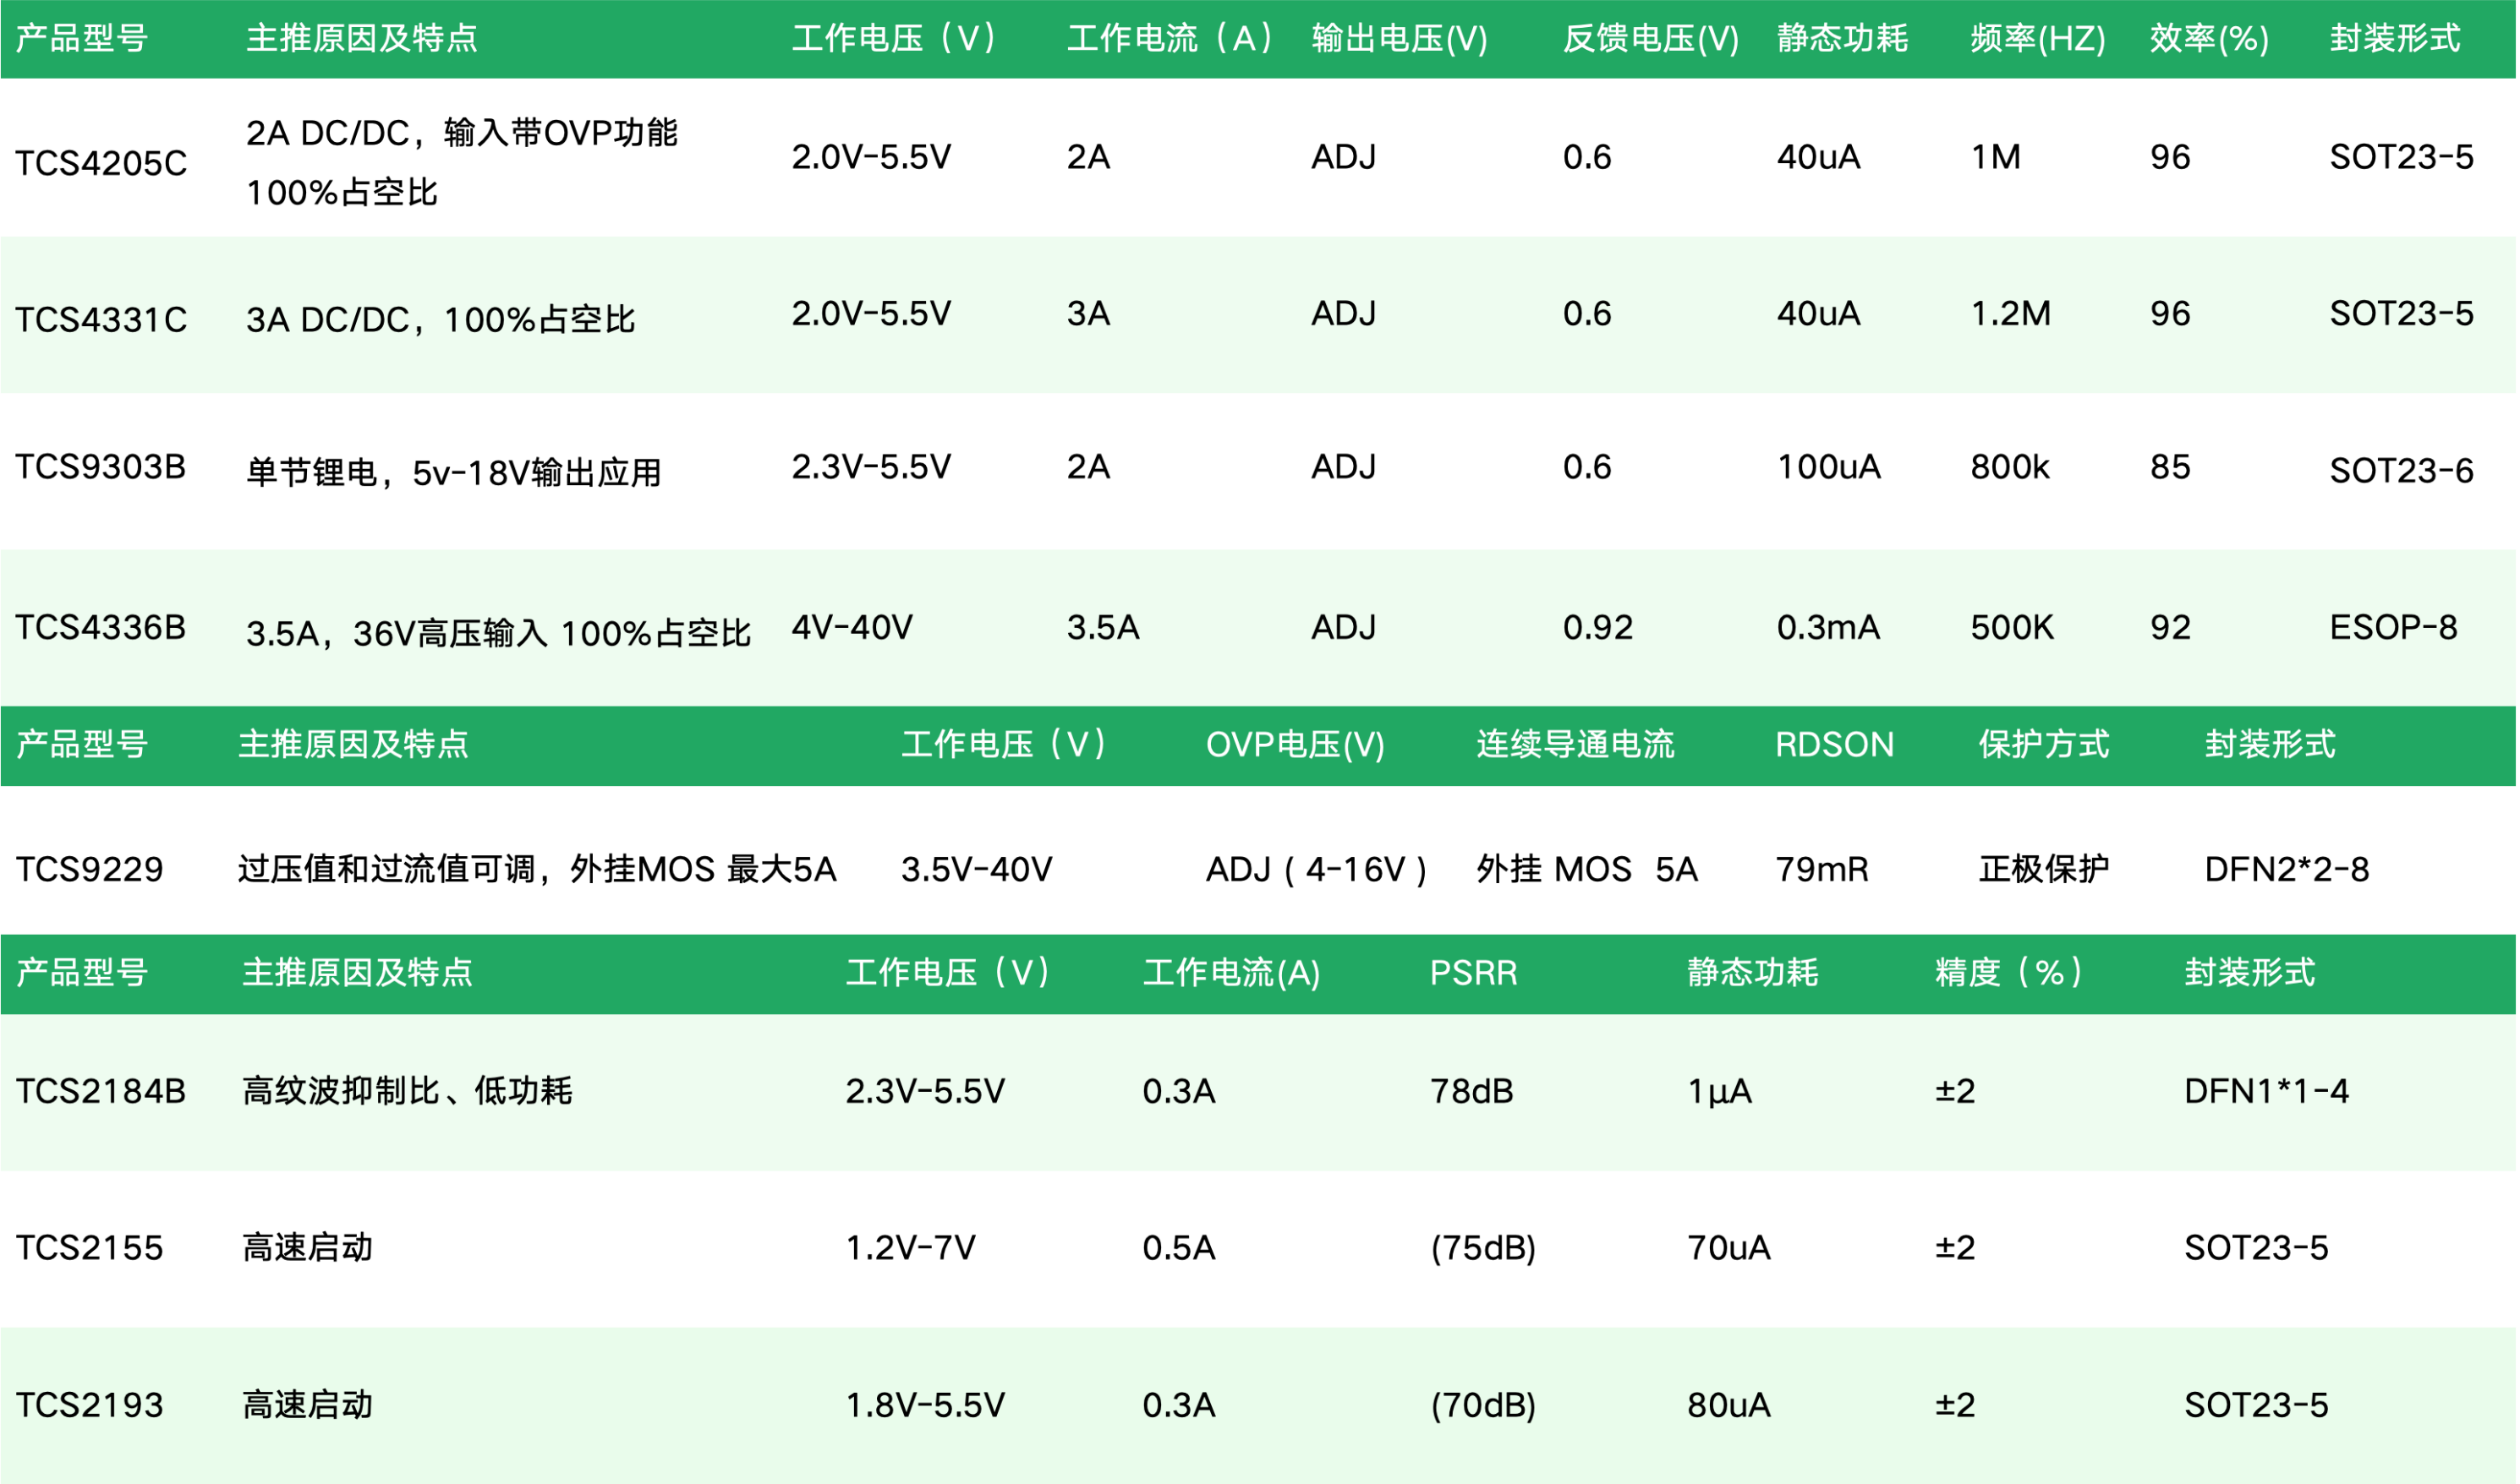Select the 70uA quiescent power value

tap(1728, 1249)
